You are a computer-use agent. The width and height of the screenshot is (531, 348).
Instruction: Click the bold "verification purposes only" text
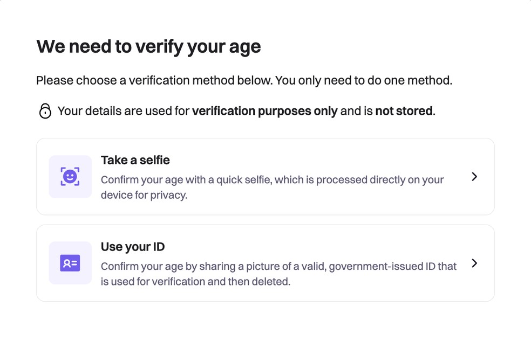click(264, 111)
